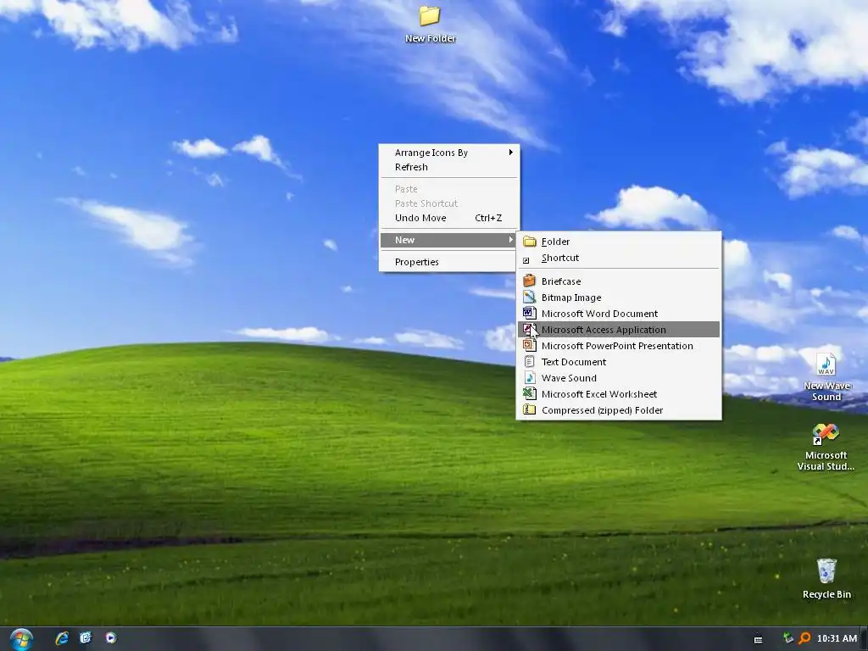Launch Internet Explorer from quick launch
The height and width of the screenshot is (651, 868).
point(62,638)
